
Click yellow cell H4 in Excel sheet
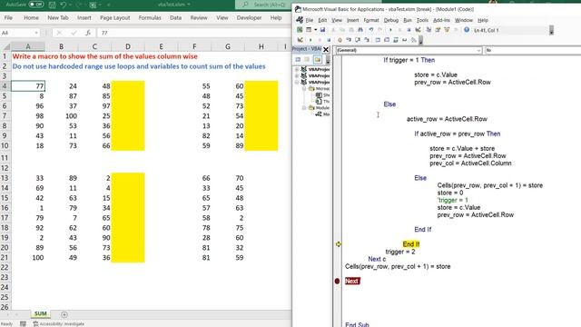coord(261,86)
